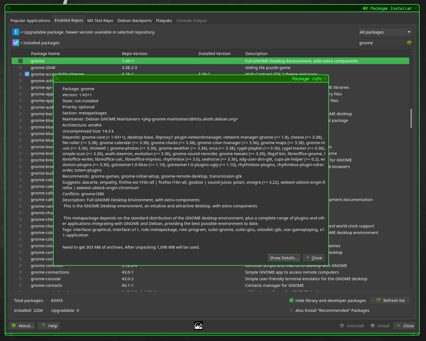Click the sliding tile puzzle game description

268,67
